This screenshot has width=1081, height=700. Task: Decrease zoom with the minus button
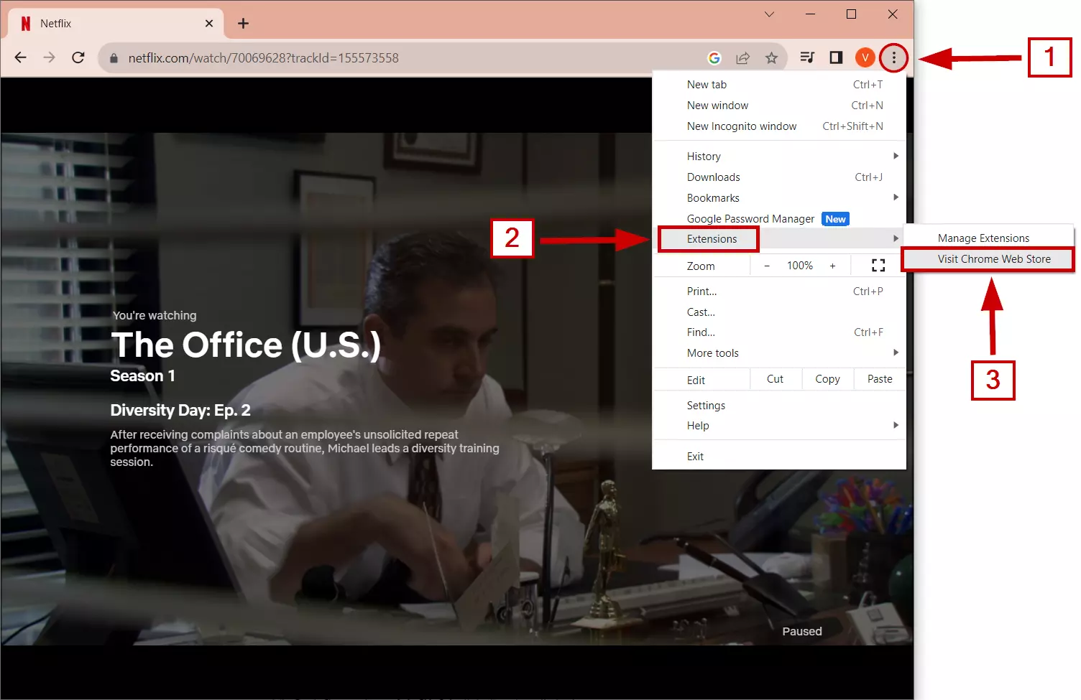[767, 266]
